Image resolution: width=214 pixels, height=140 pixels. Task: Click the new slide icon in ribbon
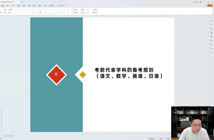pos(5,10)
